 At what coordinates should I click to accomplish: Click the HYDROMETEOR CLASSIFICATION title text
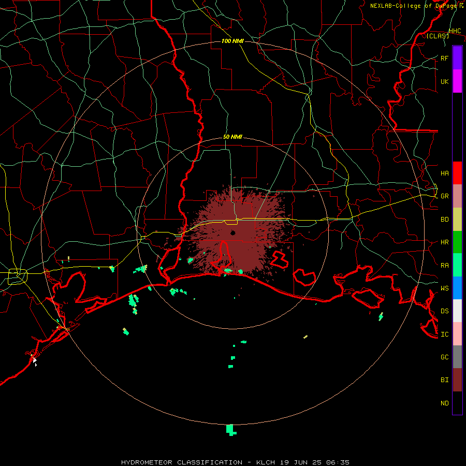click(182, 462)
